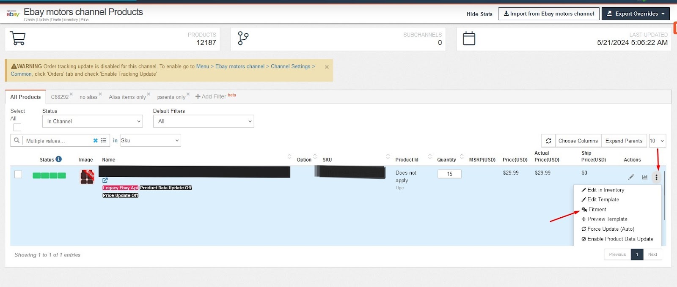Screen dimensions: 677x287
Task: Sort by the Quantity column arrows
Action: point(462,156)
